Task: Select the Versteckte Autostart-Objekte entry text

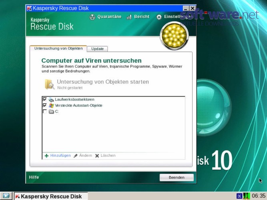Action: pos(79,106)
